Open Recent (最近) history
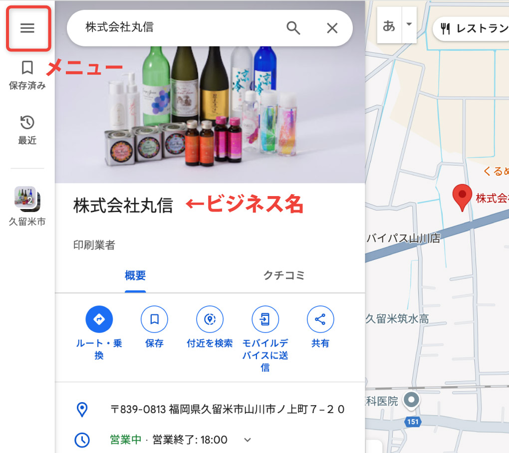The image size is (509, 453). [27, 130]
